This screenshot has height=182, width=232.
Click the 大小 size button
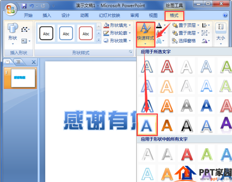point(221,34)
